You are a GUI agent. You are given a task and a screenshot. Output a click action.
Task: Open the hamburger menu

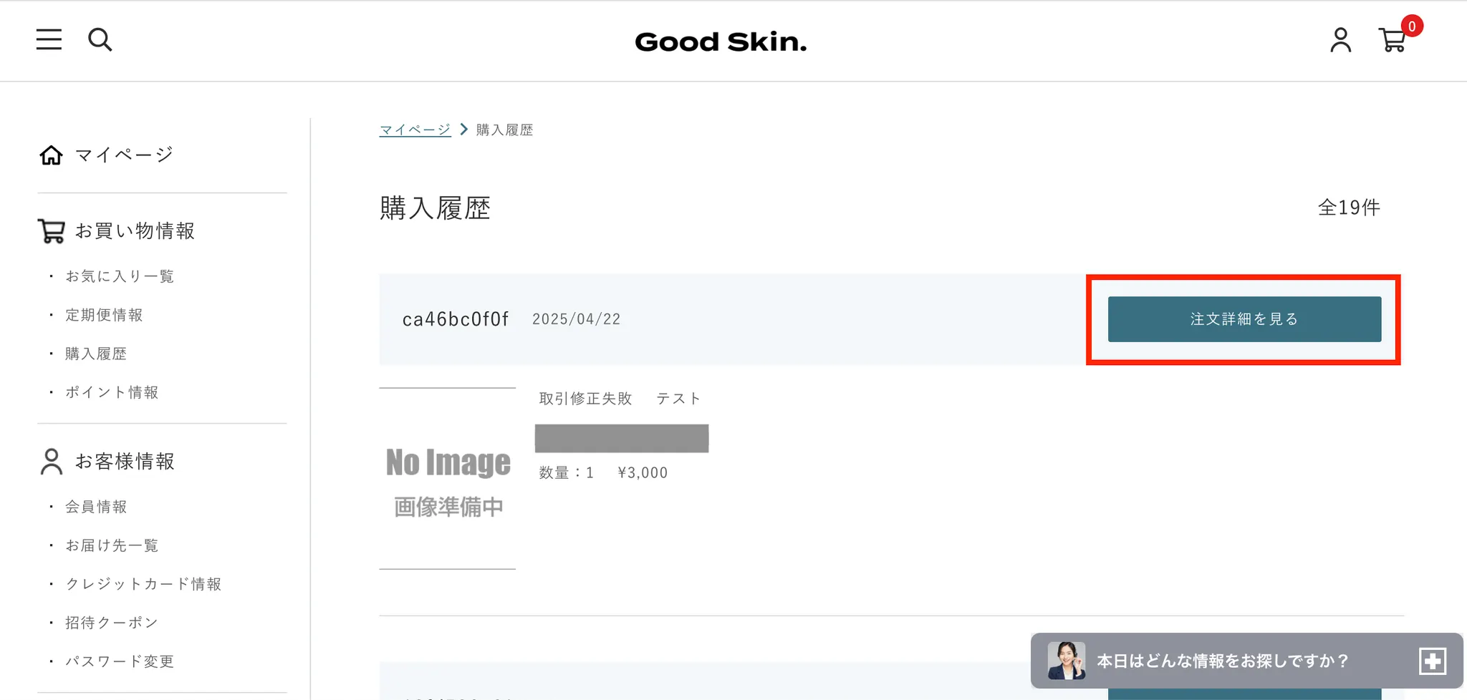(49, 39)
